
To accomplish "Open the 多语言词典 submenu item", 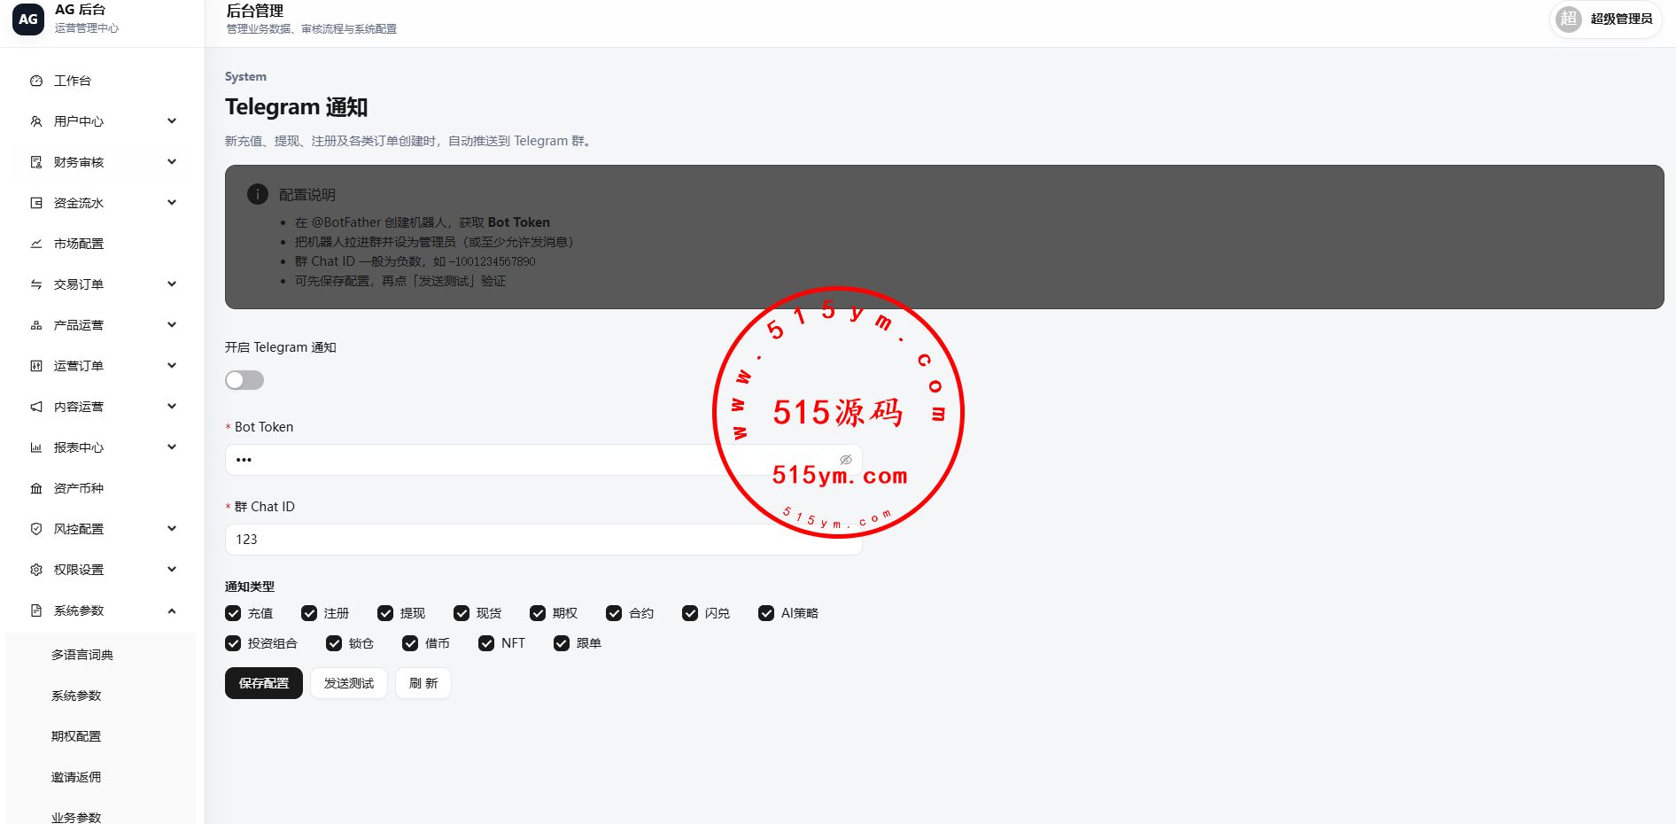I will click(x=102, y=655).
